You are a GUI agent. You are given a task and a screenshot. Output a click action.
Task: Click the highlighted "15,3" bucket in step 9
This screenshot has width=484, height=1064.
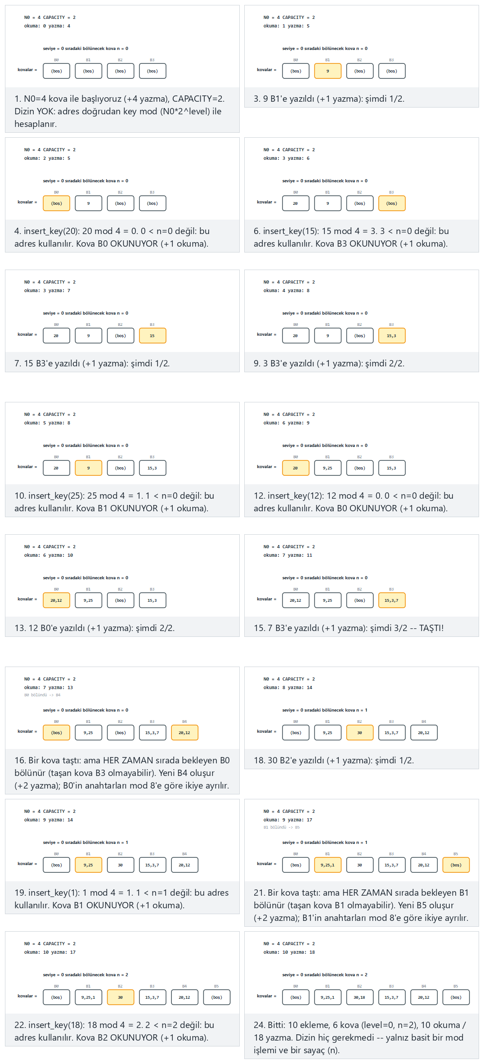click(392, 336)
